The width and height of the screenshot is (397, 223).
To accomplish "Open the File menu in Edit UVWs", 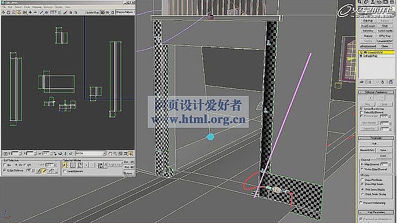I will pyautogui.click(x=4, y=7).
